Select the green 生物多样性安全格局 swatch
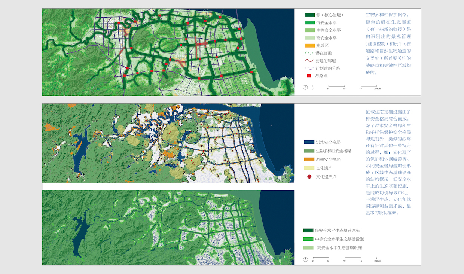 pos(309,151)
